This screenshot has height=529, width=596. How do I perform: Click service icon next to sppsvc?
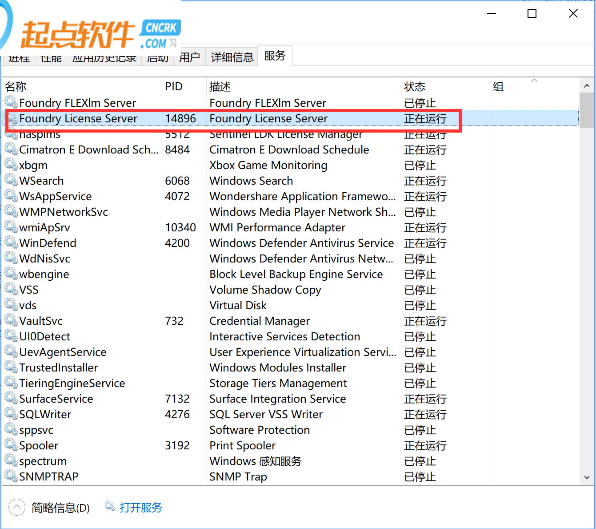click(x=11, y=429)
